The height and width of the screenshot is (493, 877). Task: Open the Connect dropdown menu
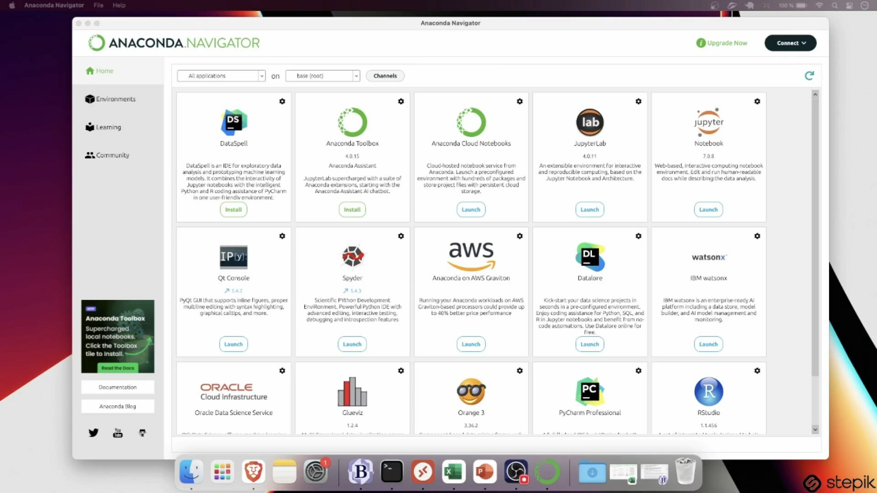click(790, 43)
